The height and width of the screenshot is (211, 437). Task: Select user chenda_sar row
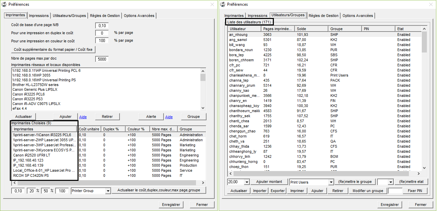point(325,126)
